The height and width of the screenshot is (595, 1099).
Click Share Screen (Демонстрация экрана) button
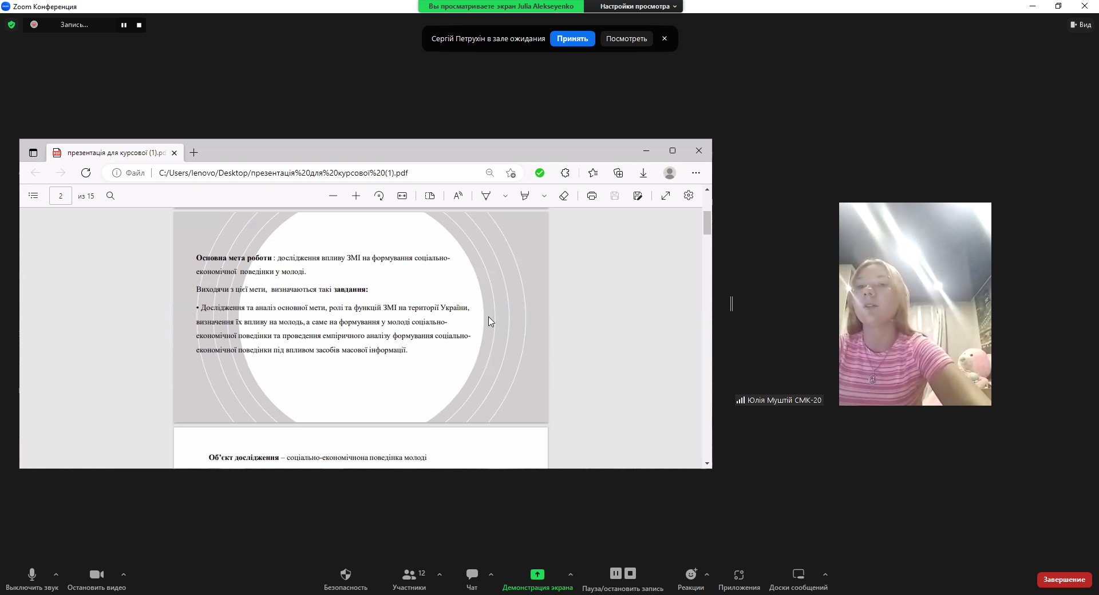(537, 579)
